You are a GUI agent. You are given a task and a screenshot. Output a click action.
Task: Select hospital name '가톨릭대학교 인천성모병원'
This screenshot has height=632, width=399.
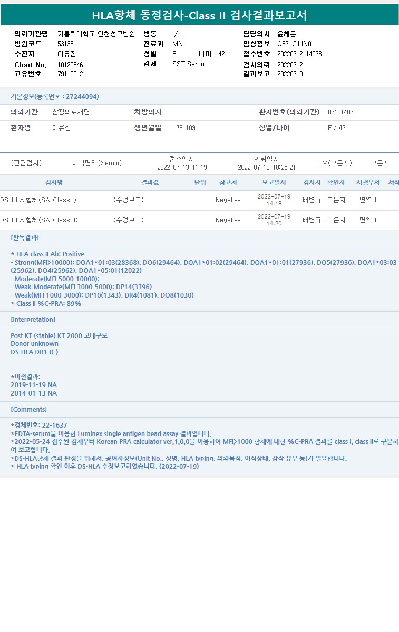[x=96, y=34]
